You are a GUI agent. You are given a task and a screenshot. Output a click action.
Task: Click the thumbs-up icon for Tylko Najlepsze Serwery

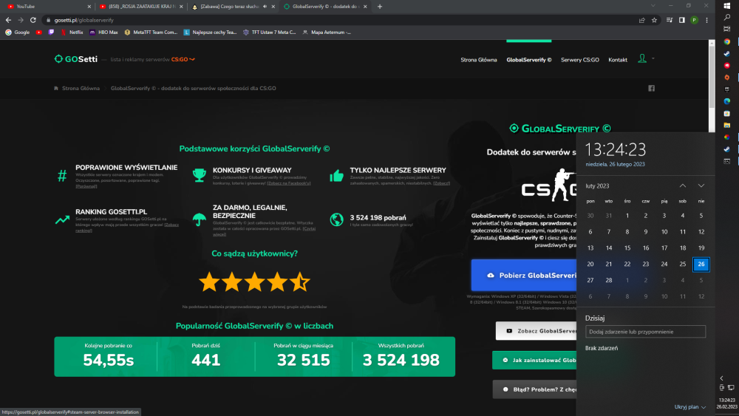[336, 176]
